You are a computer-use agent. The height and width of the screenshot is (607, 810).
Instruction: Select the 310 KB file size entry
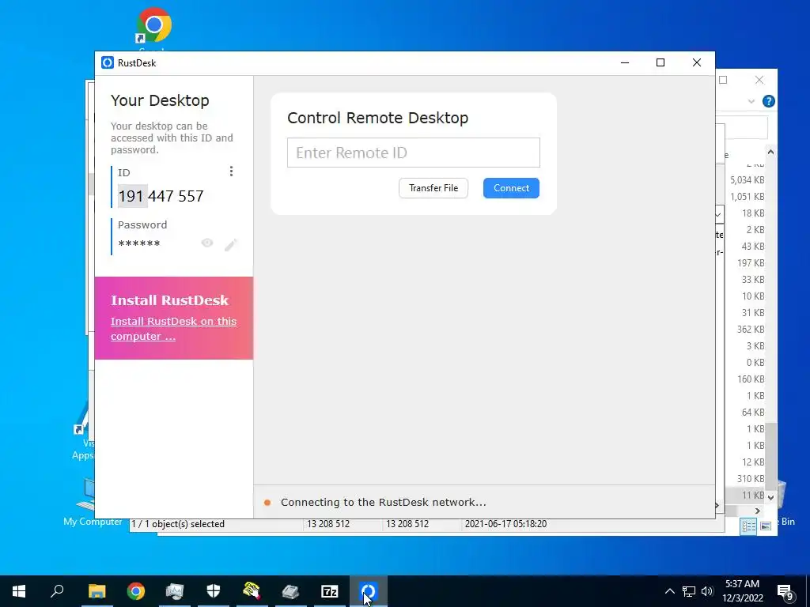point(751,479)
